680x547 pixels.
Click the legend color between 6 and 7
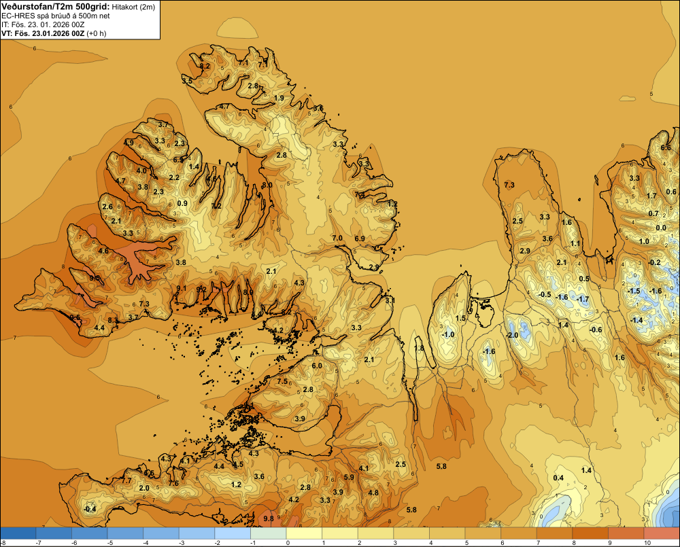tap(519, 533)
